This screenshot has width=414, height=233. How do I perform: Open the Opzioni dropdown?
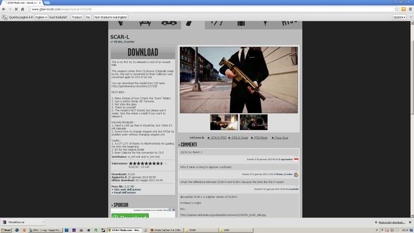click(399, 17)
